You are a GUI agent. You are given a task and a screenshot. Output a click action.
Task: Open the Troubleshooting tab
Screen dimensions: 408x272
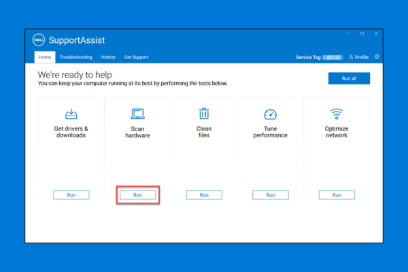tap(76, 57)
